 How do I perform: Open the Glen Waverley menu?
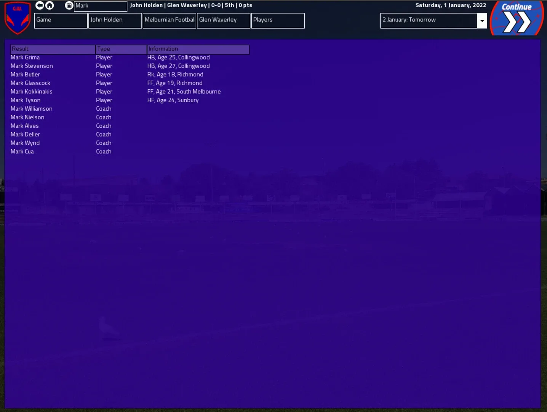224,21
